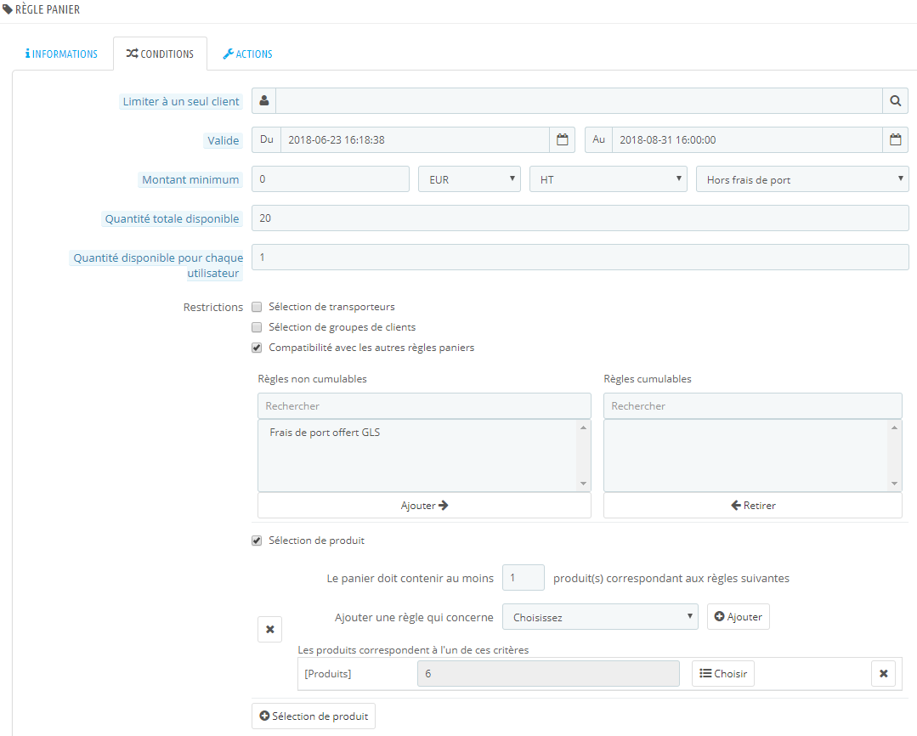Click the user icon beside customer field

263,100
